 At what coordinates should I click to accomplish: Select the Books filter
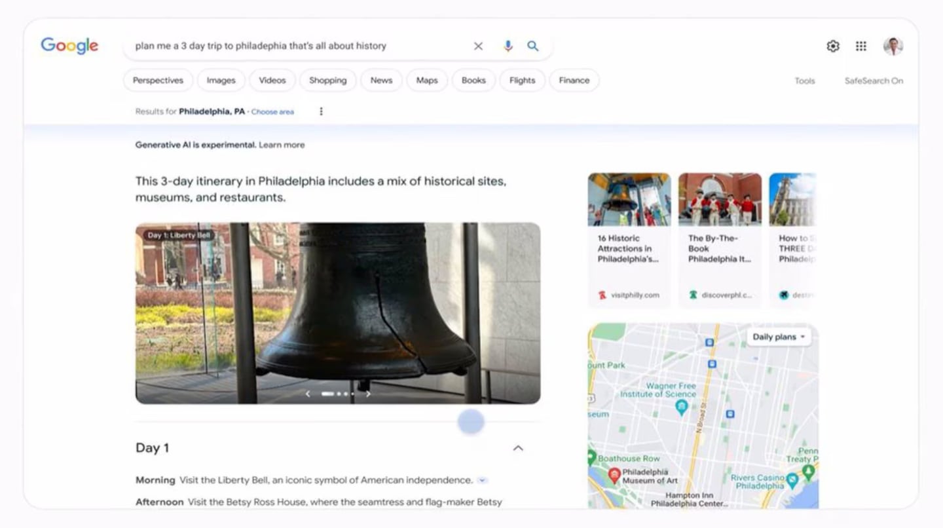473,80
